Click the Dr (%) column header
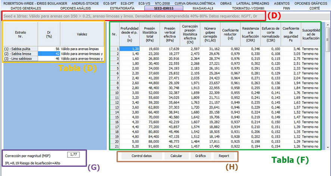331x176 pixels. coord(49,34)
